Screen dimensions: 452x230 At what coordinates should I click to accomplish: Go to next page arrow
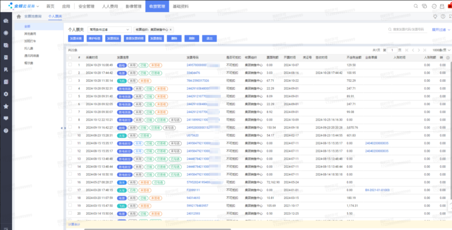pyautogui.click(x=419, y=50)
